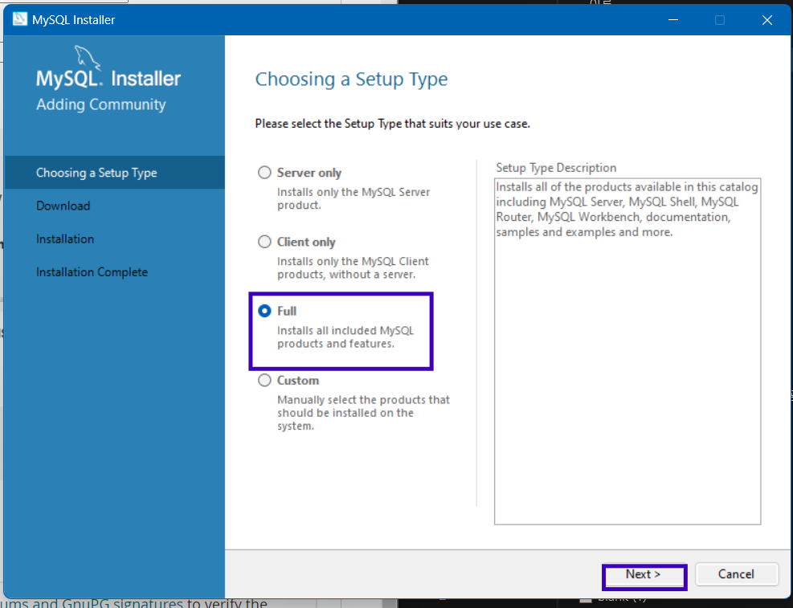Click 'Please select the Setup Type' instruction text

392,124
